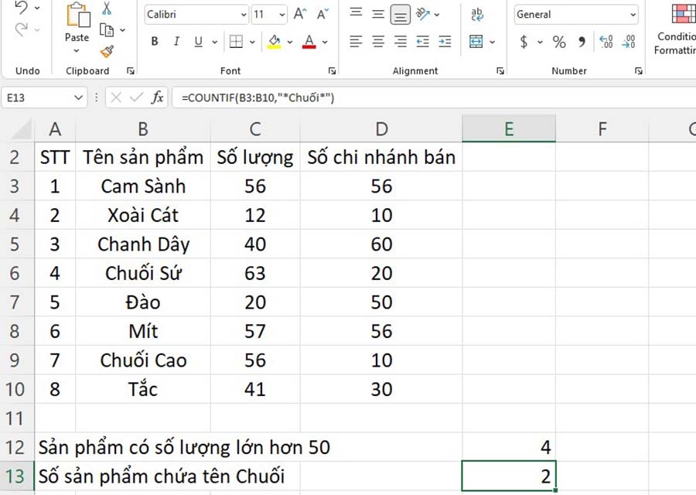Click the Decrease Indent icon

[422, 42]
